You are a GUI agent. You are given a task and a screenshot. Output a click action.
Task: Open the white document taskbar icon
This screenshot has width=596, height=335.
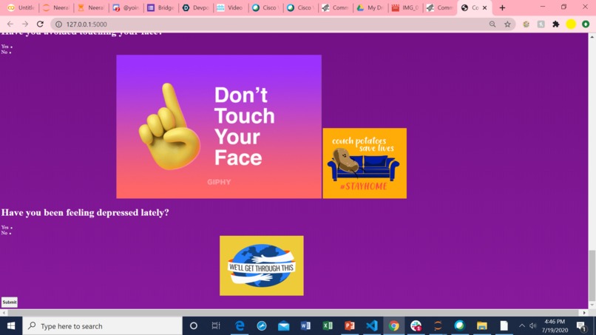(x=504, y=326)
